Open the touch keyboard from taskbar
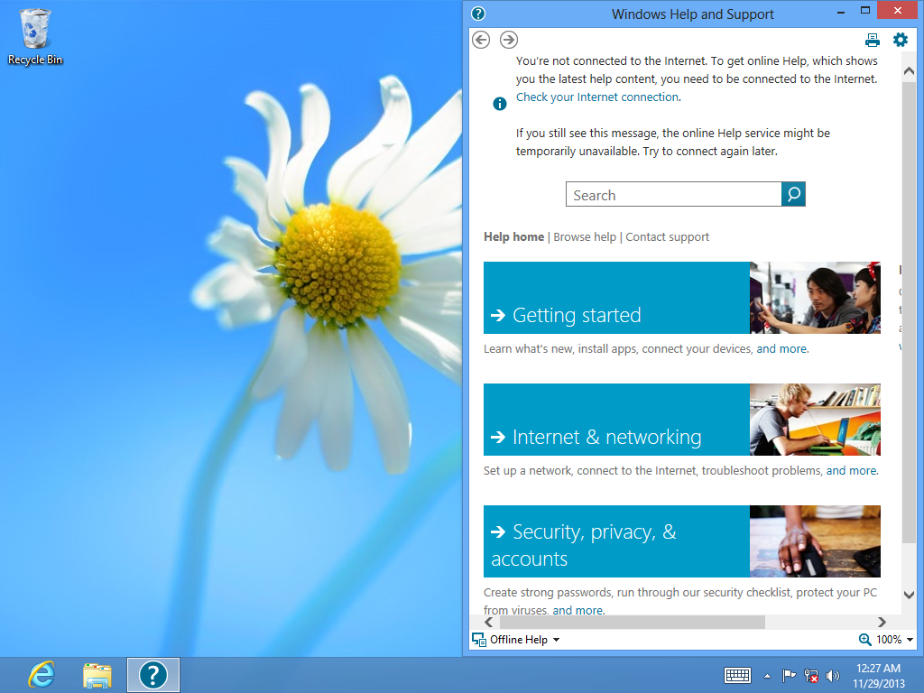The image size is (924, 693). (737, 675)
